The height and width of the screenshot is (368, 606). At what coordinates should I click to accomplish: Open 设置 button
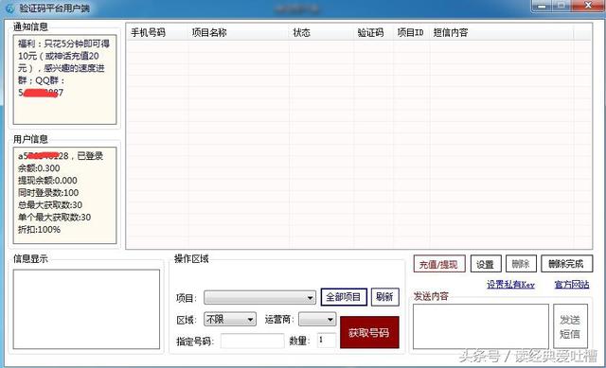[x=486, y=264]
